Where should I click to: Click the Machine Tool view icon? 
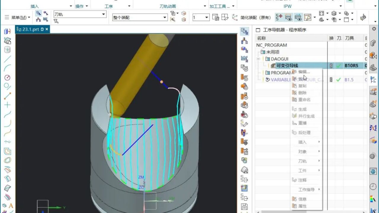click(x=244, y=41)
